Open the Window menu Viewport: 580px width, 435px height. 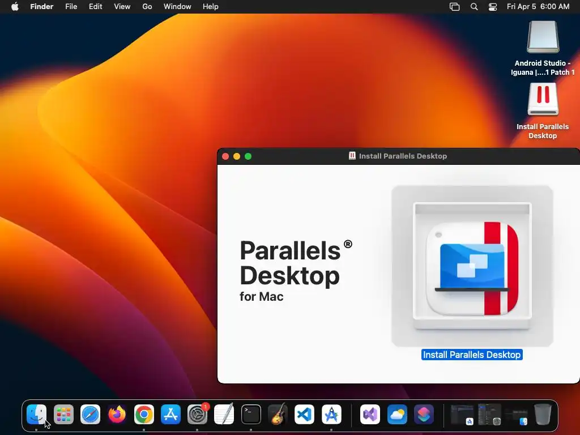tap(177, 7)
